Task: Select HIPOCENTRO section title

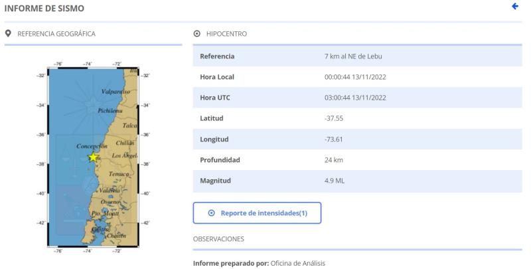Action: [226, 33]
